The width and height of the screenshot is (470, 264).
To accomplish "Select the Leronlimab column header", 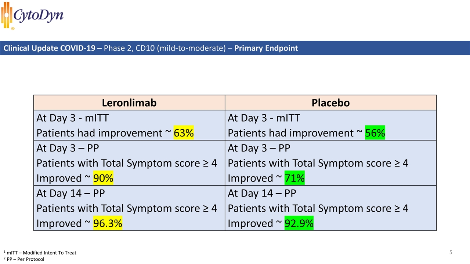I will (x=129, y=103).
